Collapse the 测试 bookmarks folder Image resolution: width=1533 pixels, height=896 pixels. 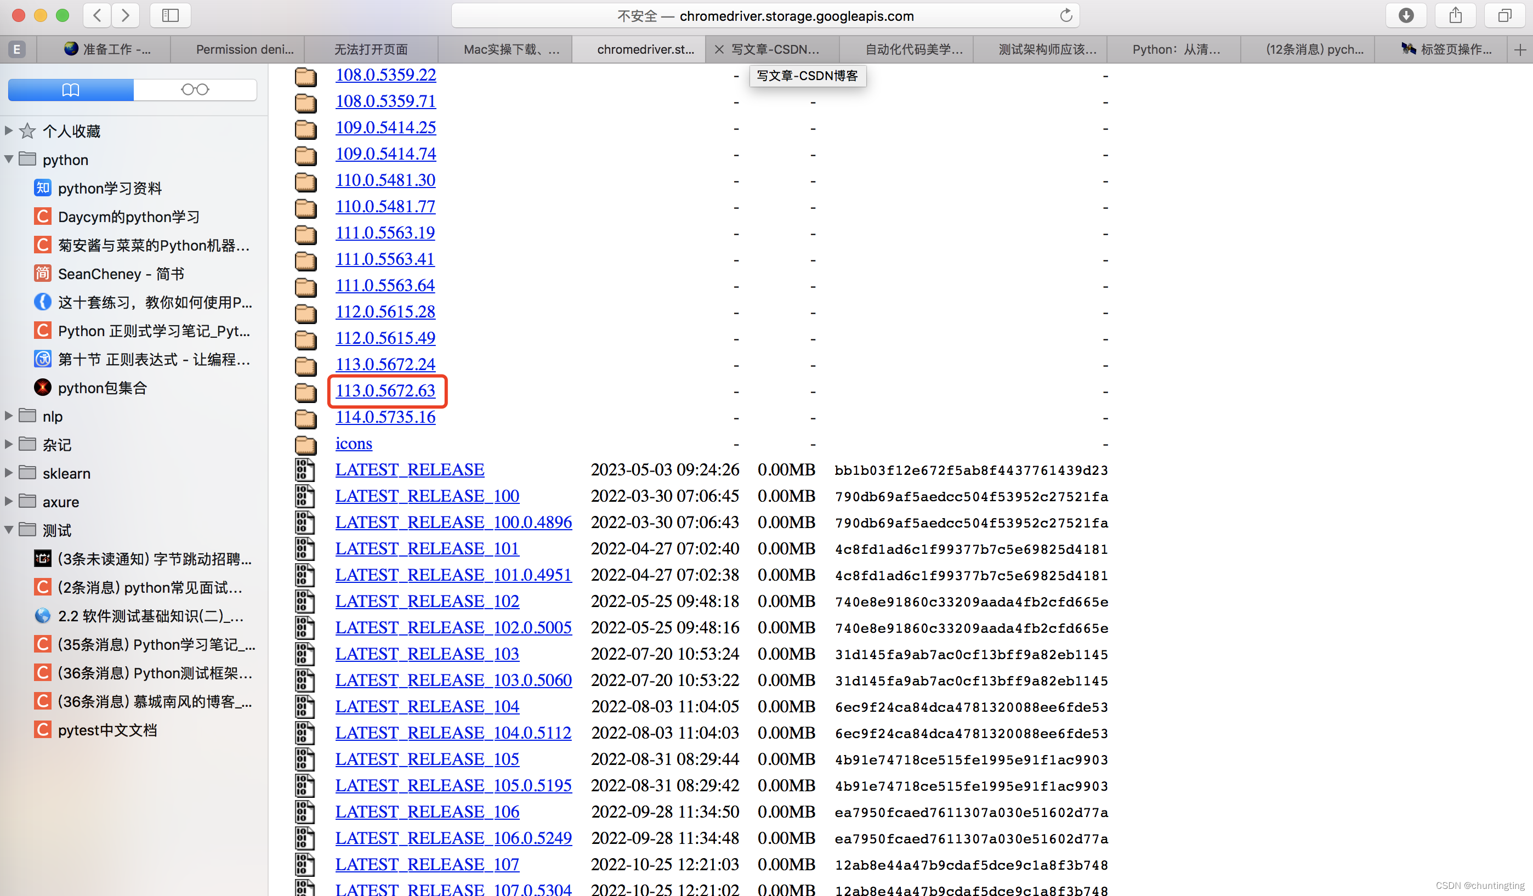point(9,530)
